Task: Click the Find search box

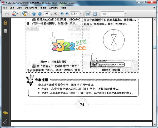Action: pyautogui.click(x=112, y=14)
